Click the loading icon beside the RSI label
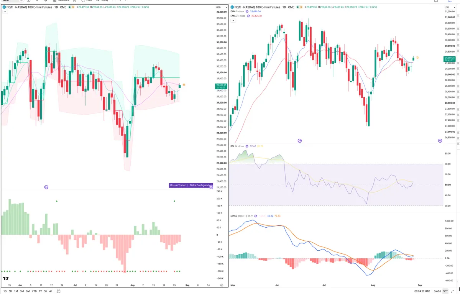Screen dimensions: 460x294 click(246, 146)
